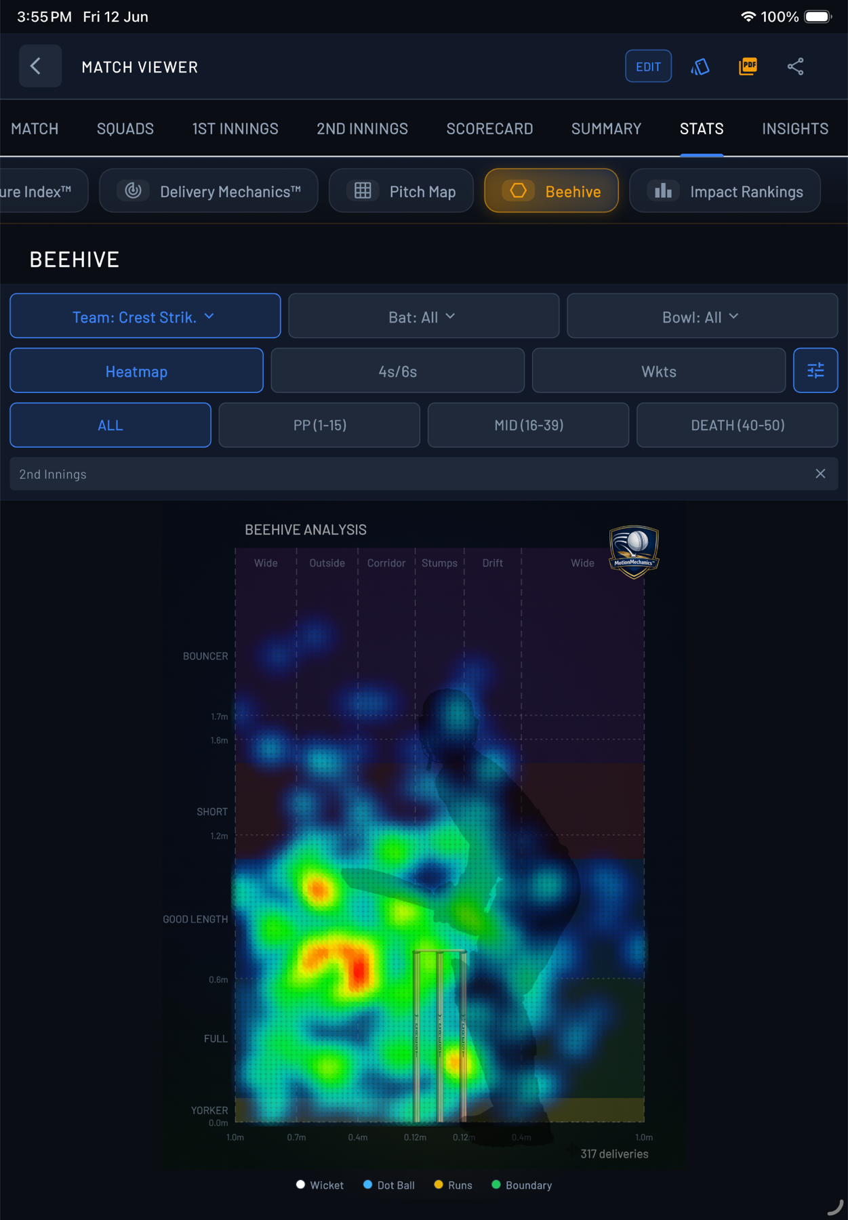Screen dimensions: 848x1220
Task: Click the YORKER axis label
Action: [x=209, y=1110]
